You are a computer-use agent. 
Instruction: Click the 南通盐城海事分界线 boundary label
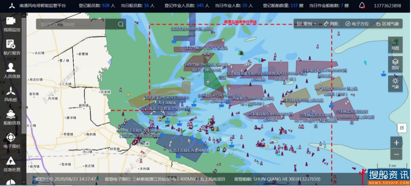(240, 21)
